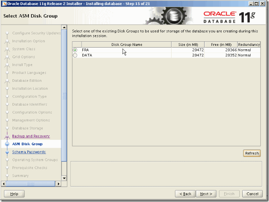
Task: Click the 20352 free space cell
Action: point(221,55)
